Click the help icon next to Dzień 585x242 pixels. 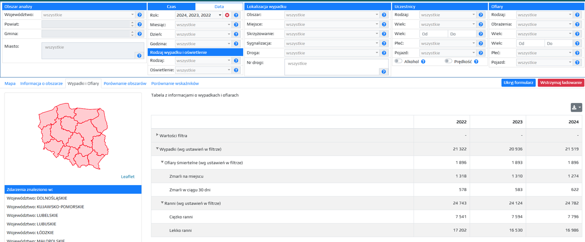click(x=236, y=35)
